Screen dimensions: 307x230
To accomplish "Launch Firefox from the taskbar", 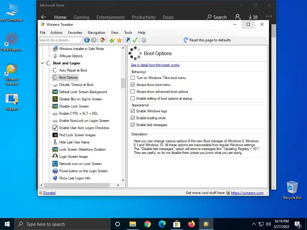I will [191, 224].
